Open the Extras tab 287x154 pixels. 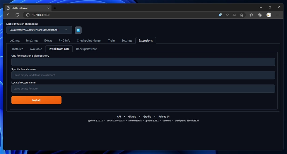coord(48,40)
